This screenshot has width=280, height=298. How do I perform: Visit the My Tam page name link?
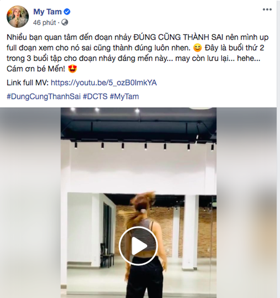47,12
